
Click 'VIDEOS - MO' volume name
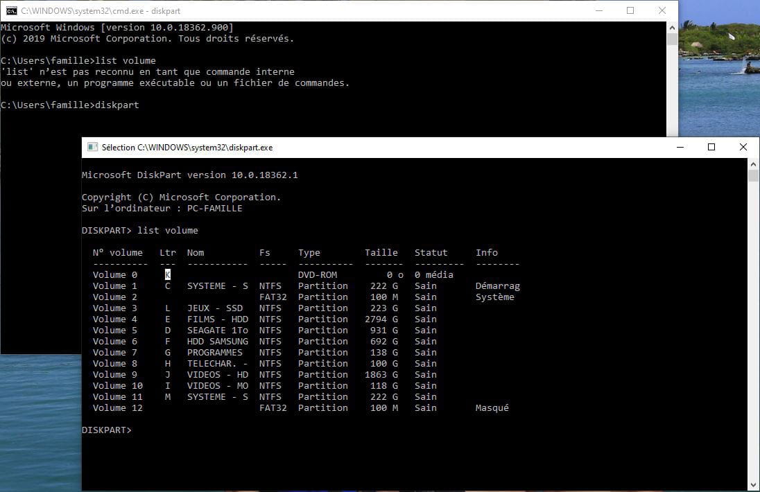218,386
